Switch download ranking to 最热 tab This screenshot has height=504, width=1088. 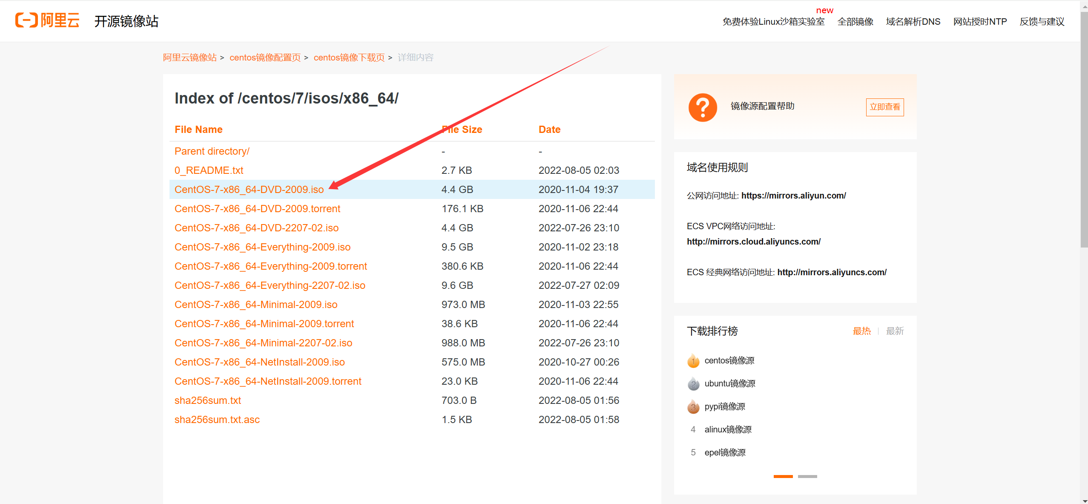pos(861,331)
